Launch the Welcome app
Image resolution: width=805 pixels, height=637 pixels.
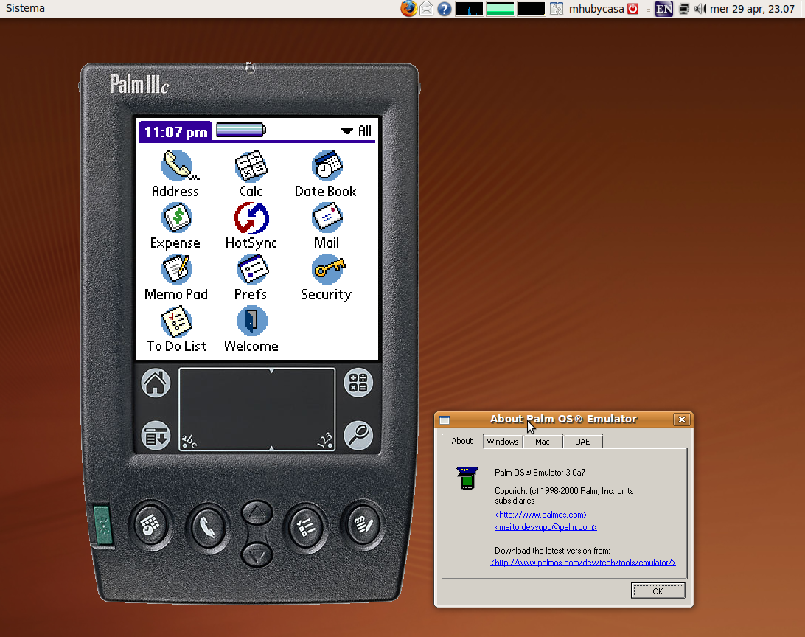pos(251,329)
